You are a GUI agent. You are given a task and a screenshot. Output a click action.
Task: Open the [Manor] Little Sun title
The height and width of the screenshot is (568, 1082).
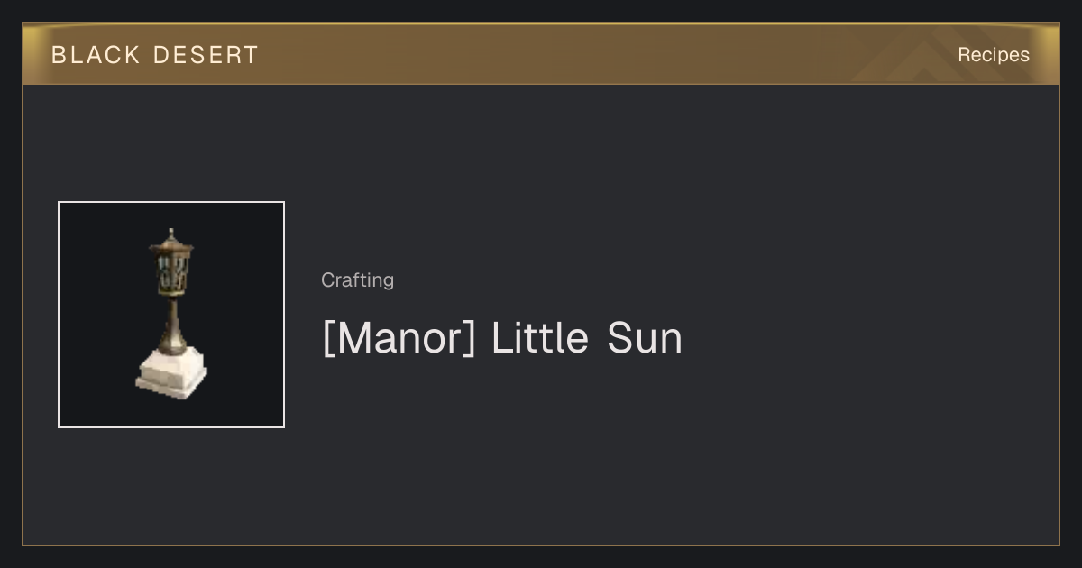point(502,338)
